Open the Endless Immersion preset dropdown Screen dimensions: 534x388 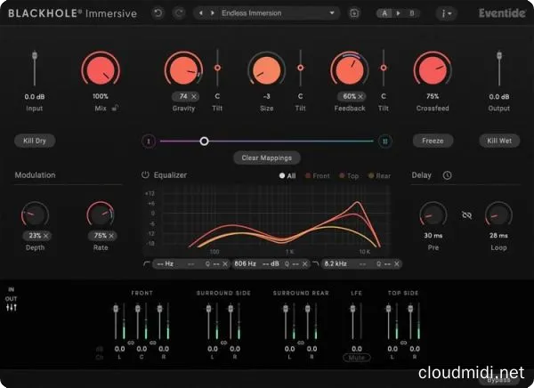coord(279,13)
